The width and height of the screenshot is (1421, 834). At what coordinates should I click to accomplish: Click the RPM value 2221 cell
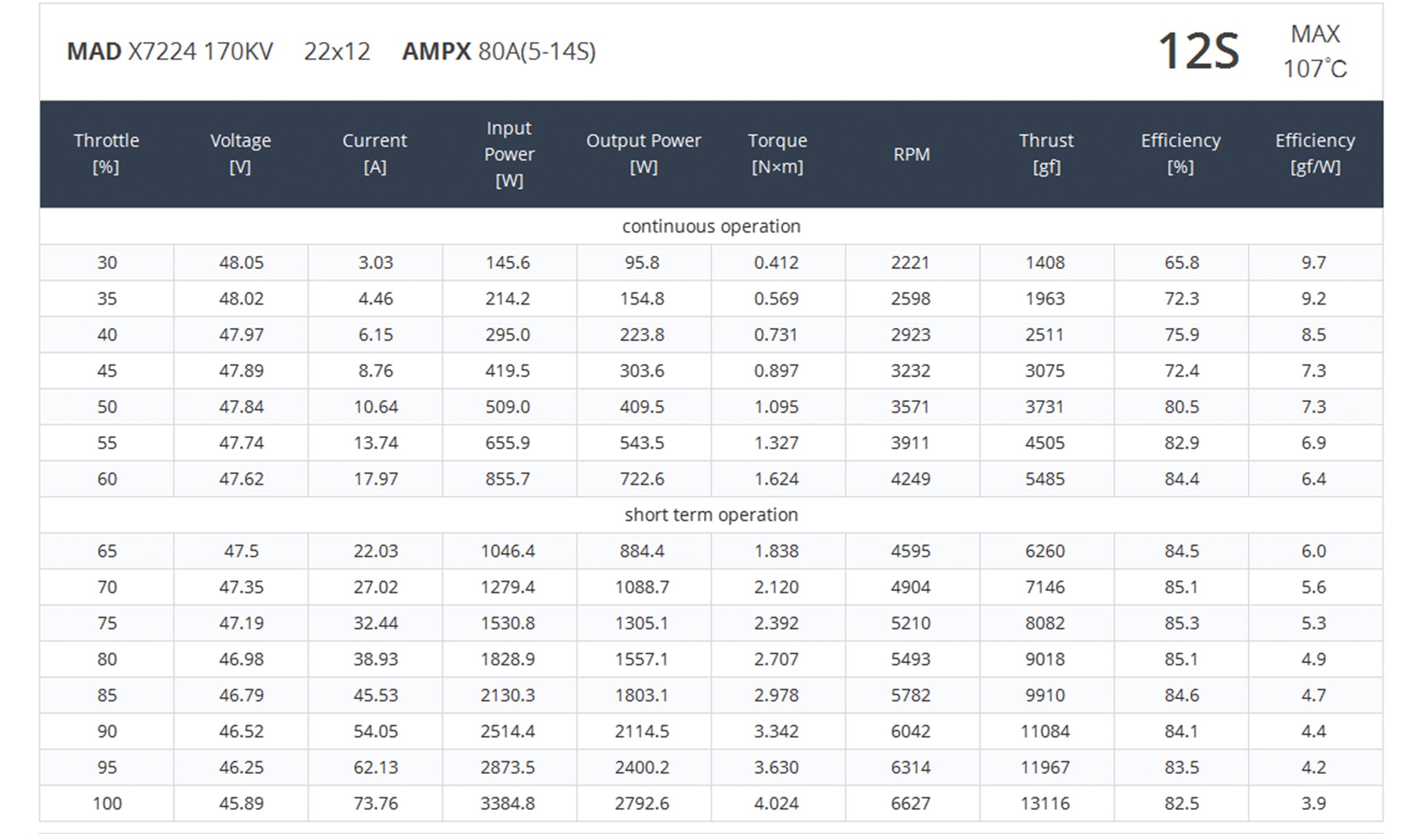[x=910, y=262]
